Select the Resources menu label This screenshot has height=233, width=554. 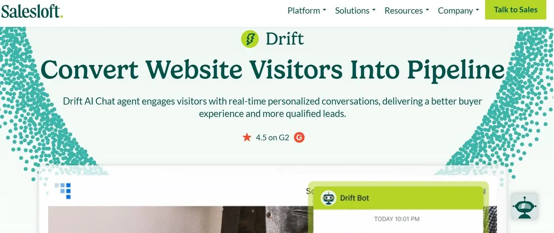pos(404,11)
